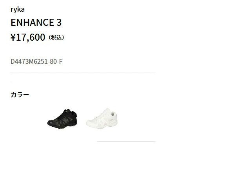Click the yen symbol in the price
The height and width of the screenshot is (176, 235).
[13, 38]
